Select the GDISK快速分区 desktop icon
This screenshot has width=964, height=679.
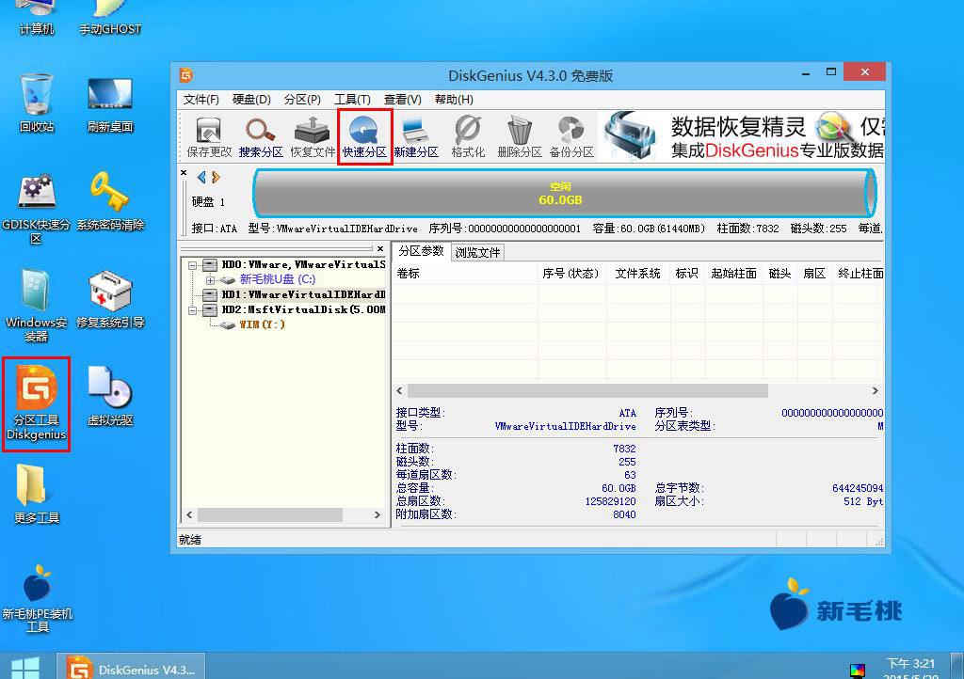tap(37, 209)
